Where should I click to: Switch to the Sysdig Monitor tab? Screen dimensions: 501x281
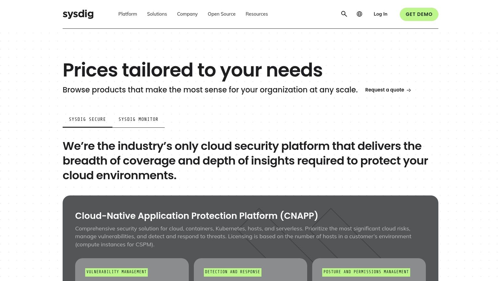[138, 119]
